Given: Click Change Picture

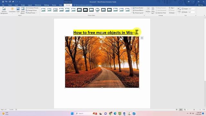Looking at the screenshot, I should click(x=31, y=10).
